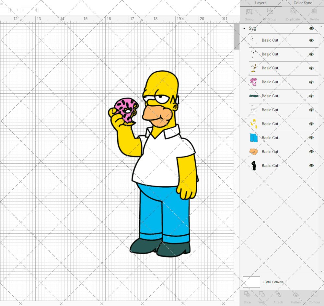Select the blue pants layer thumbnail
Viewport: 324px width, 306px height.
coord(254,138)
